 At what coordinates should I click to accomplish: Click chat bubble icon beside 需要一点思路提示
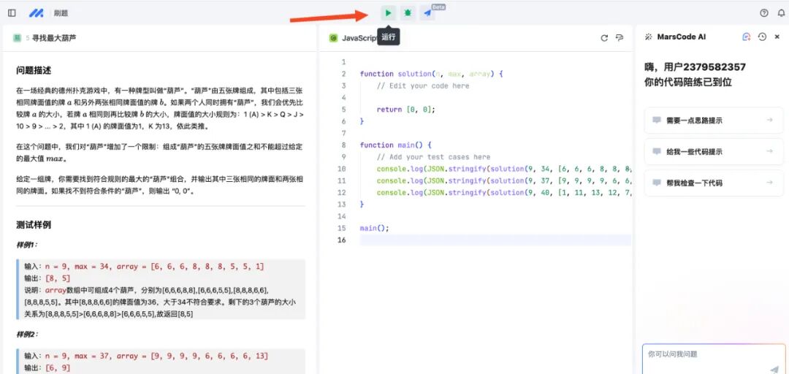[x=656, y=121]
